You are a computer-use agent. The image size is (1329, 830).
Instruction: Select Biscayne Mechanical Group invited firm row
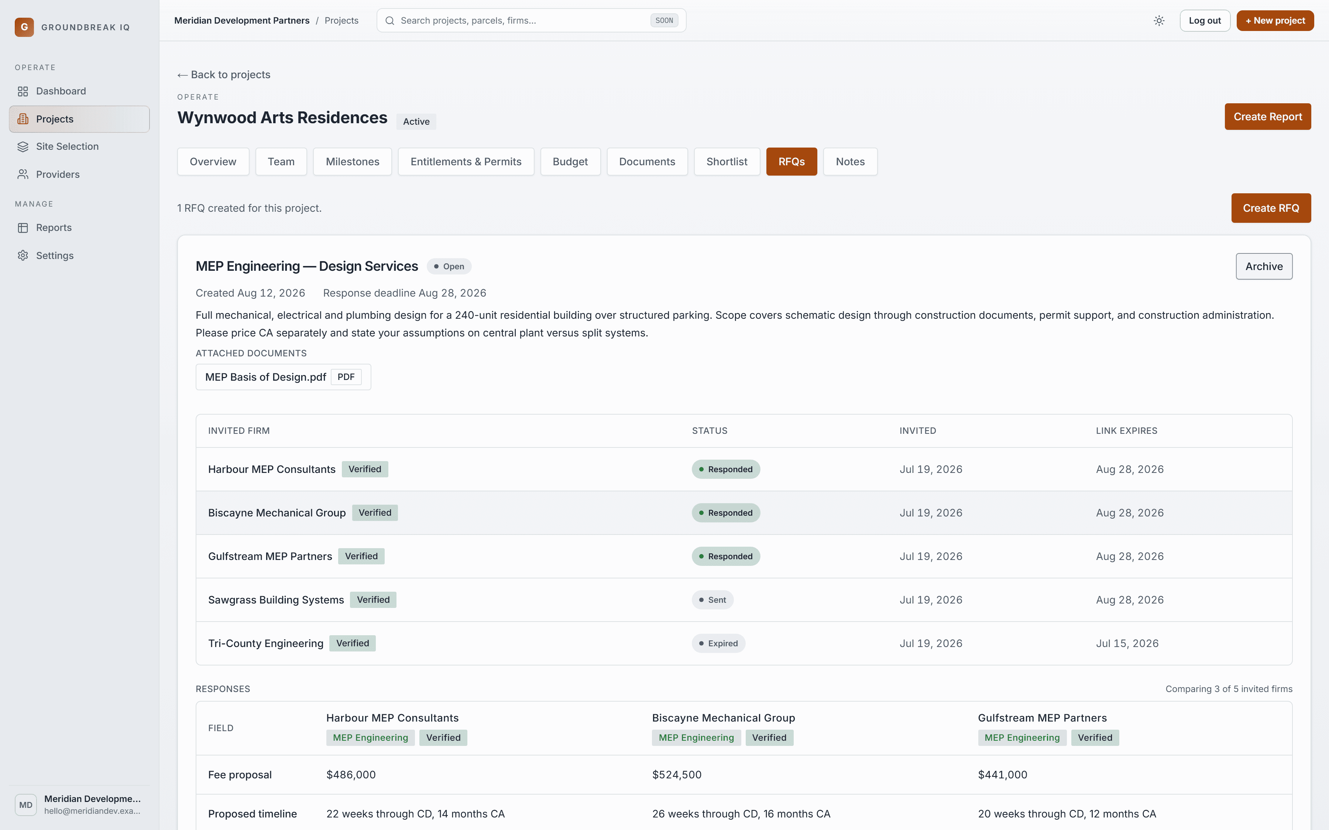[744, 513]
